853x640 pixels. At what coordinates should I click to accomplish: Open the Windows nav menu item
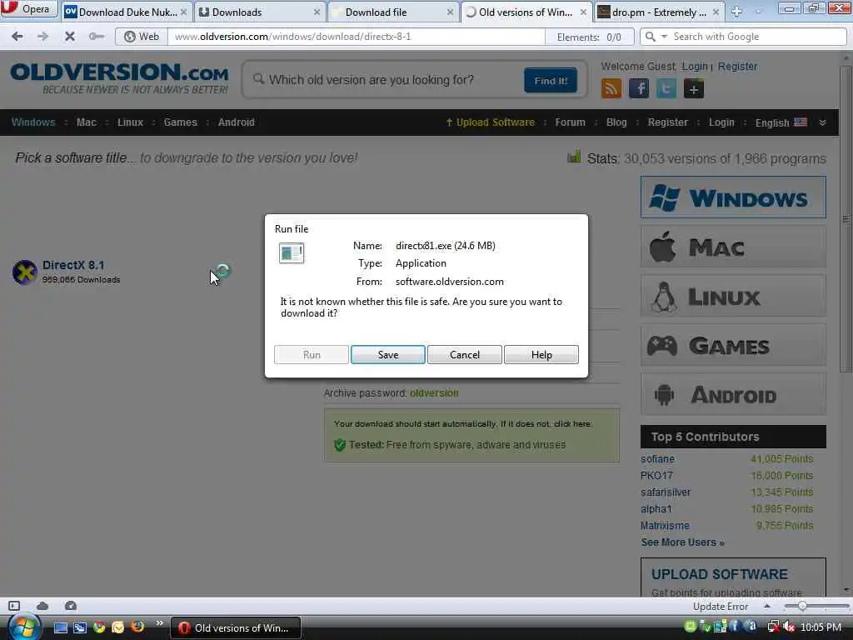33,122
